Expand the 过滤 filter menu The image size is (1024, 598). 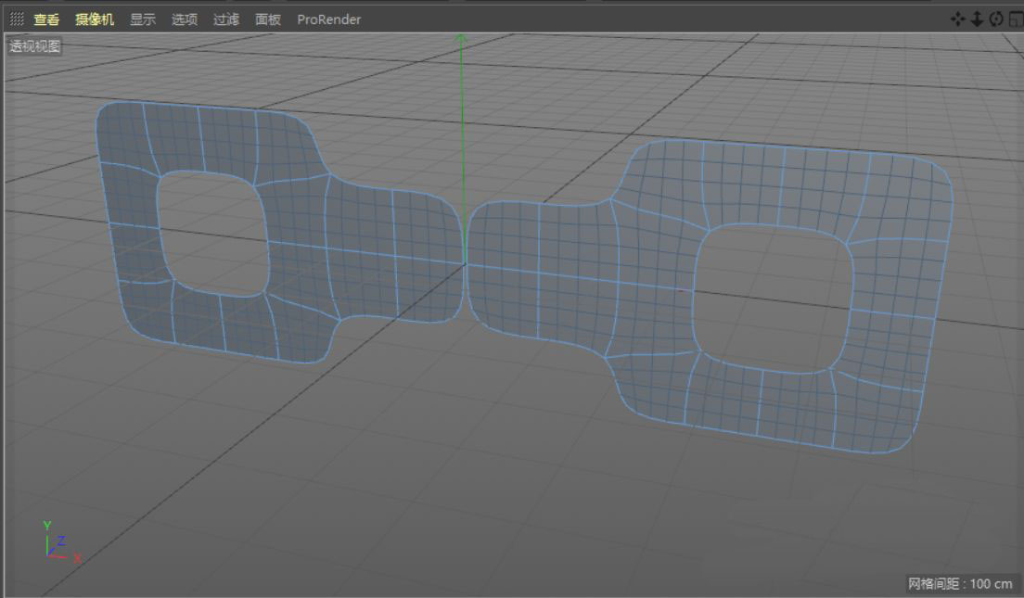click(x=226, y=19)
